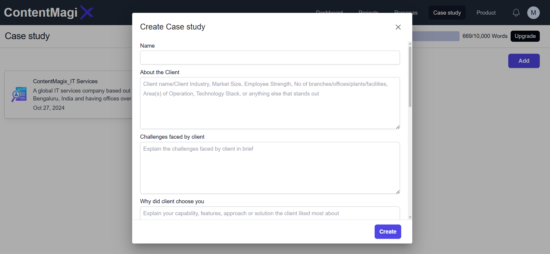This screenshot has width=550, height=254.
Task: Click the About the Client resize handle
Action: click(x=398, y=127)
